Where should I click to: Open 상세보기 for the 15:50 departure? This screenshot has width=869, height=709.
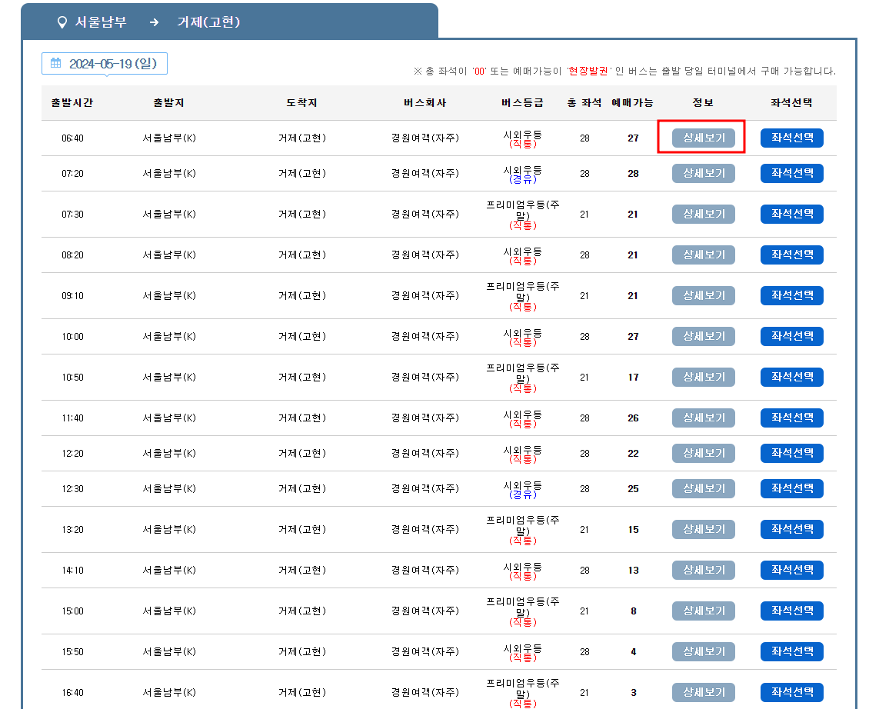pyautogui.click(x=704, y=651)
